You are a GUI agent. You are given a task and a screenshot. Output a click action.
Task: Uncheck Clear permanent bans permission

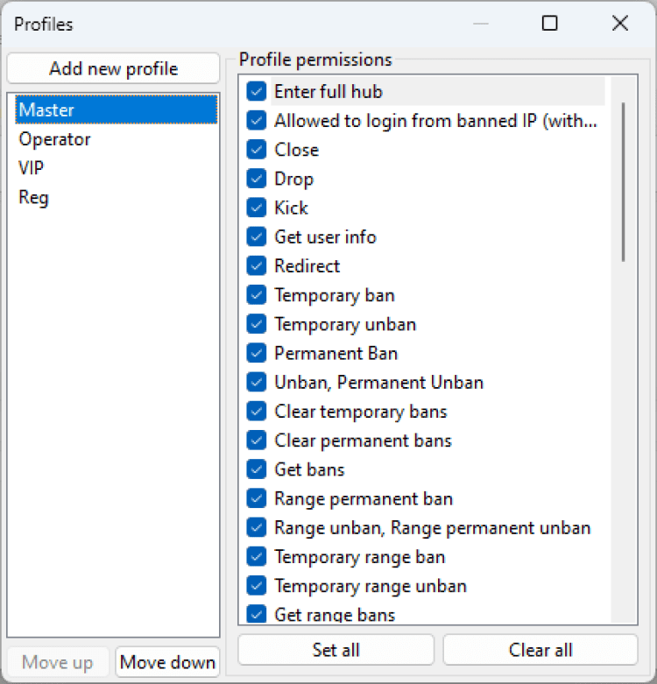pos(257,441)
